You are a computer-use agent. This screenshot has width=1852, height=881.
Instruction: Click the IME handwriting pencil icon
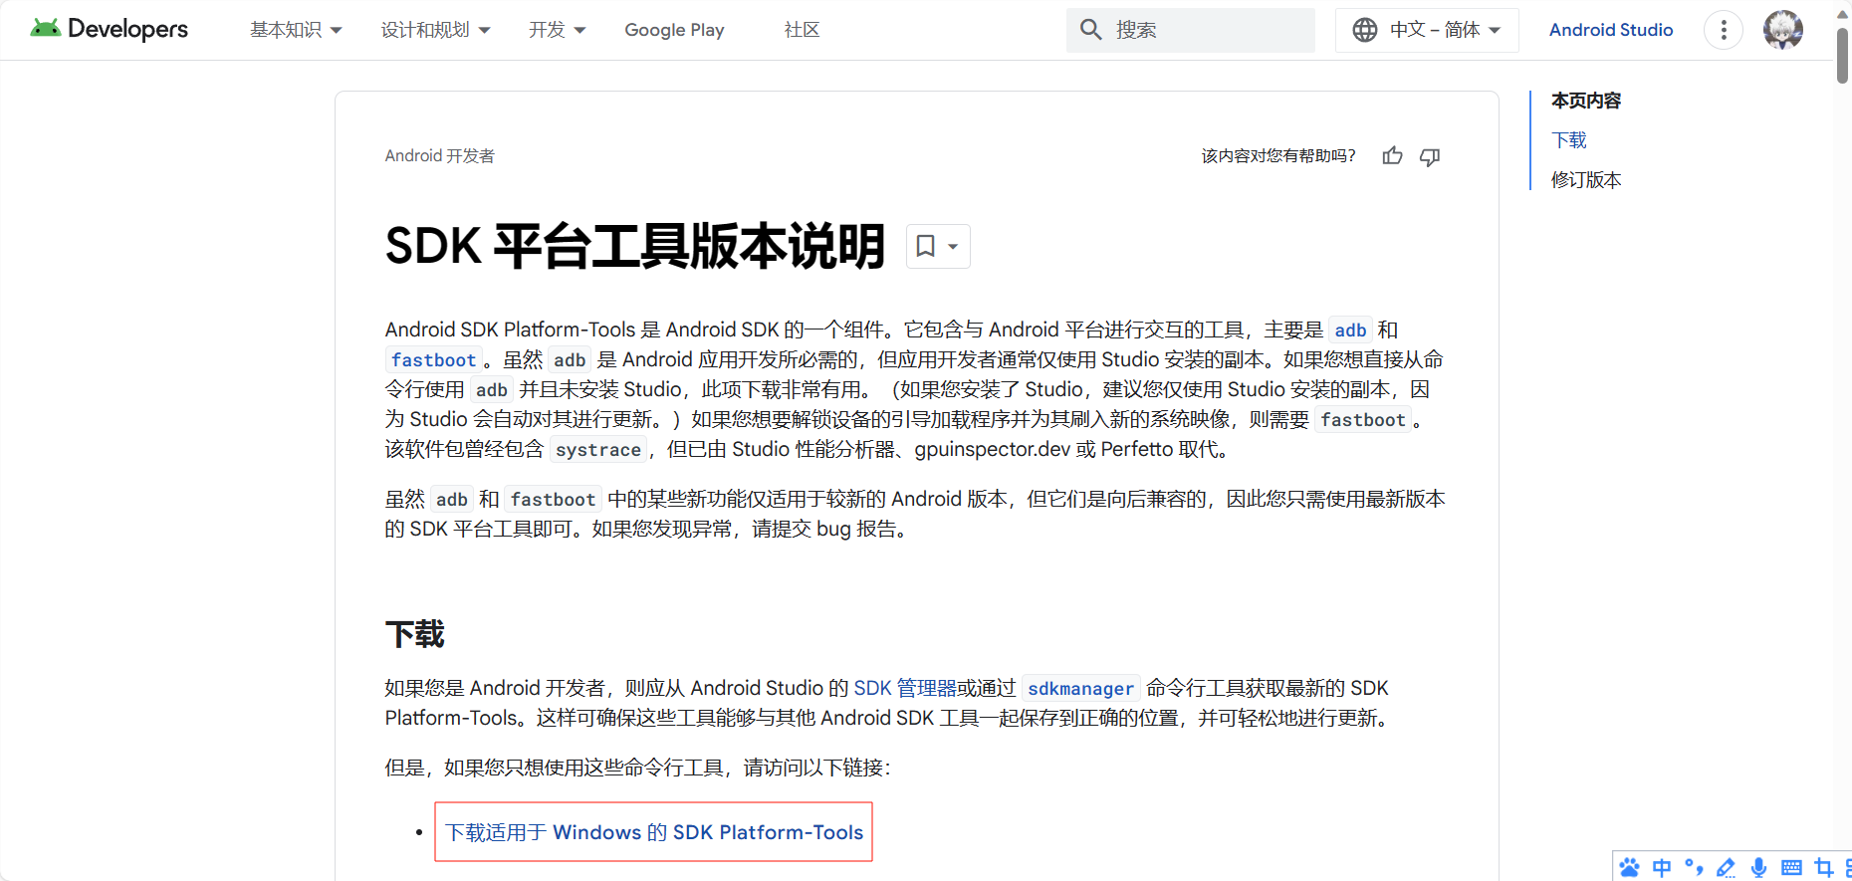[1727, 867]
